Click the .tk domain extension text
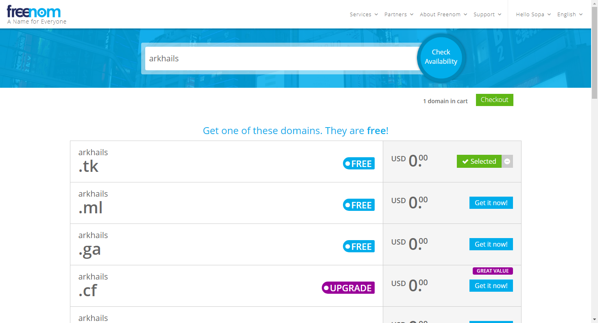This screenshot has height=323, width=598. click(x=89, y=167)
